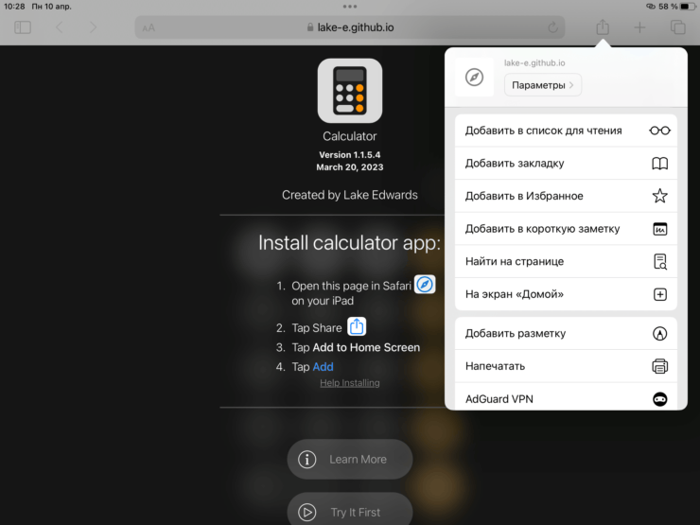This screenshot has height=525, width=700.
Task: Open the Help Installing link
Action: point(349,383)
